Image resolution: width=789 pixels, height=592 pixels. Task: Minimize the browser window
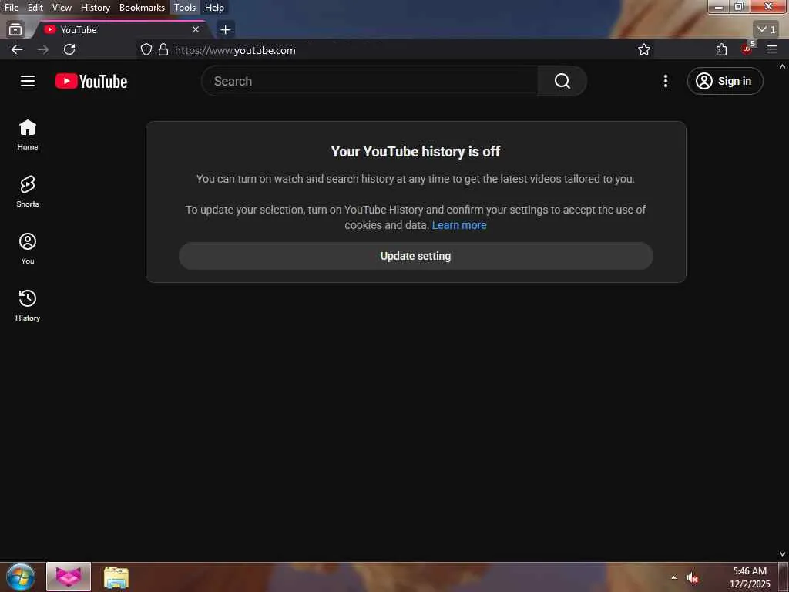coord(719,6)
